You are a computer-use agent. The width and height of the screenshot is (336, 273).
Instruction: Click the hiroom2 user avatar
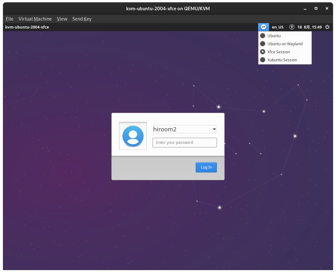(x=133, y=136)
